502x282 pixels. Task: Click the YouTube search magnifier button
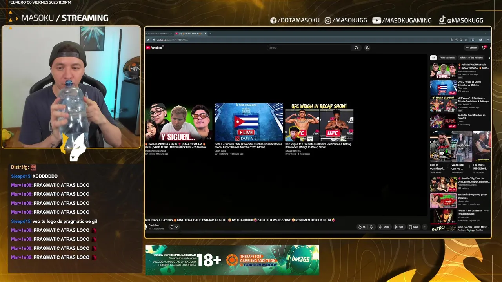pos(356,48)
